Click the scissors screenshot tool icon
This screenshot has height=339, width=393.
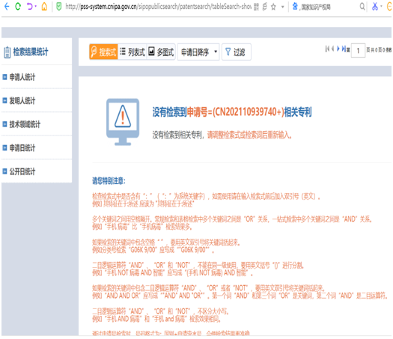point(375,7)
